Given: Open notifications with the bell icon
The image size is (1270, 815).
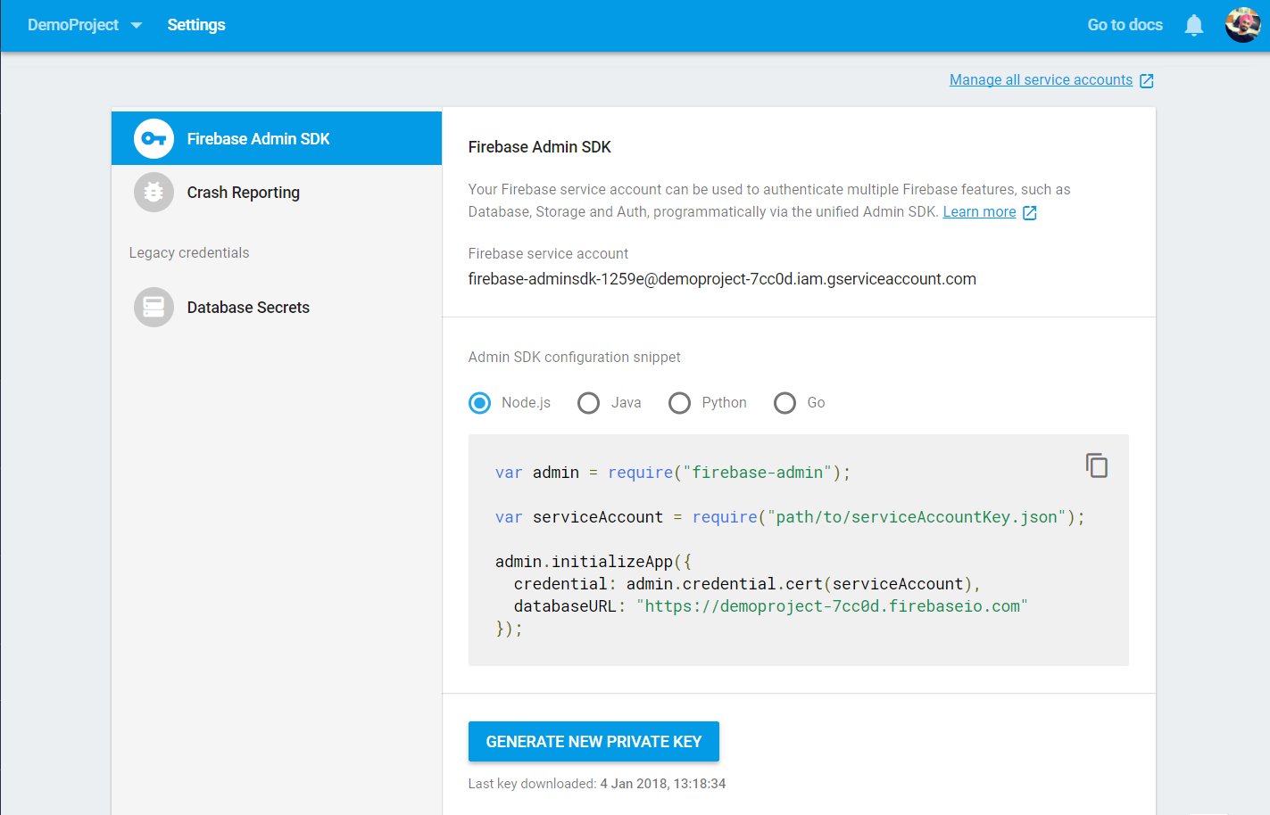Looking at the screenshot, I should (1194, 25).
